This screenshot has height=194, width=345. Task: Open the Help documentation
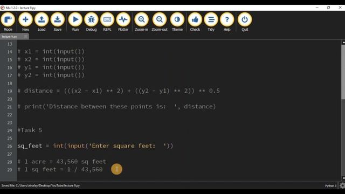[227, 22]
